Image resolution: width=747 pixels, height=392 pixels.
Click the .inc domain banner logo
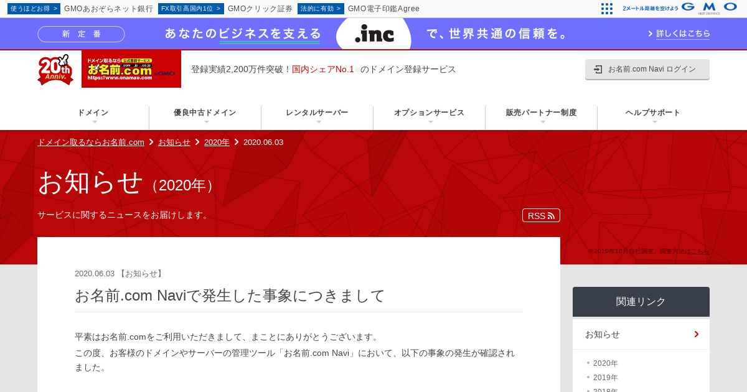[374, 34]
